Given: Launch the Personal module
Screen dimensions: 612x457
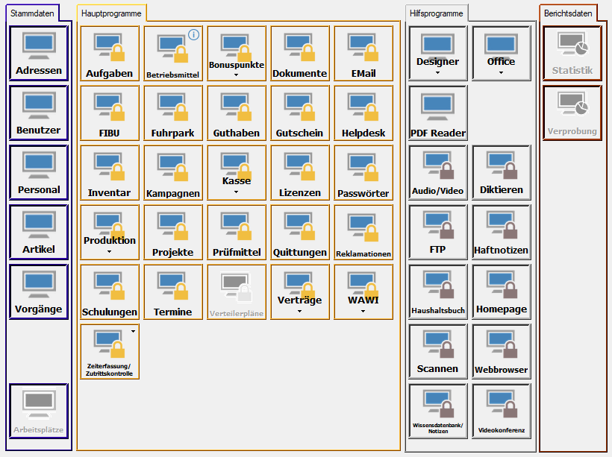Looking at the screenshot, I should coord(39,173).
